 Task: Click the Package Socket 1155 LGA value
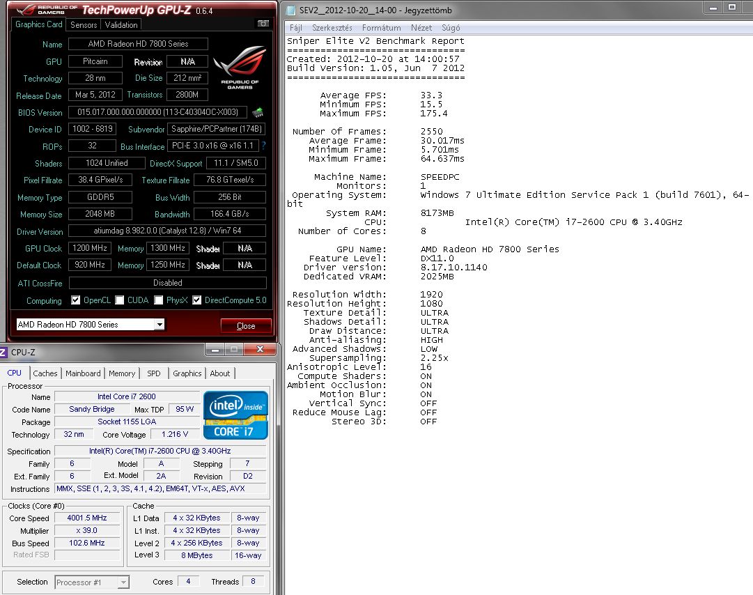pos(127,422)
